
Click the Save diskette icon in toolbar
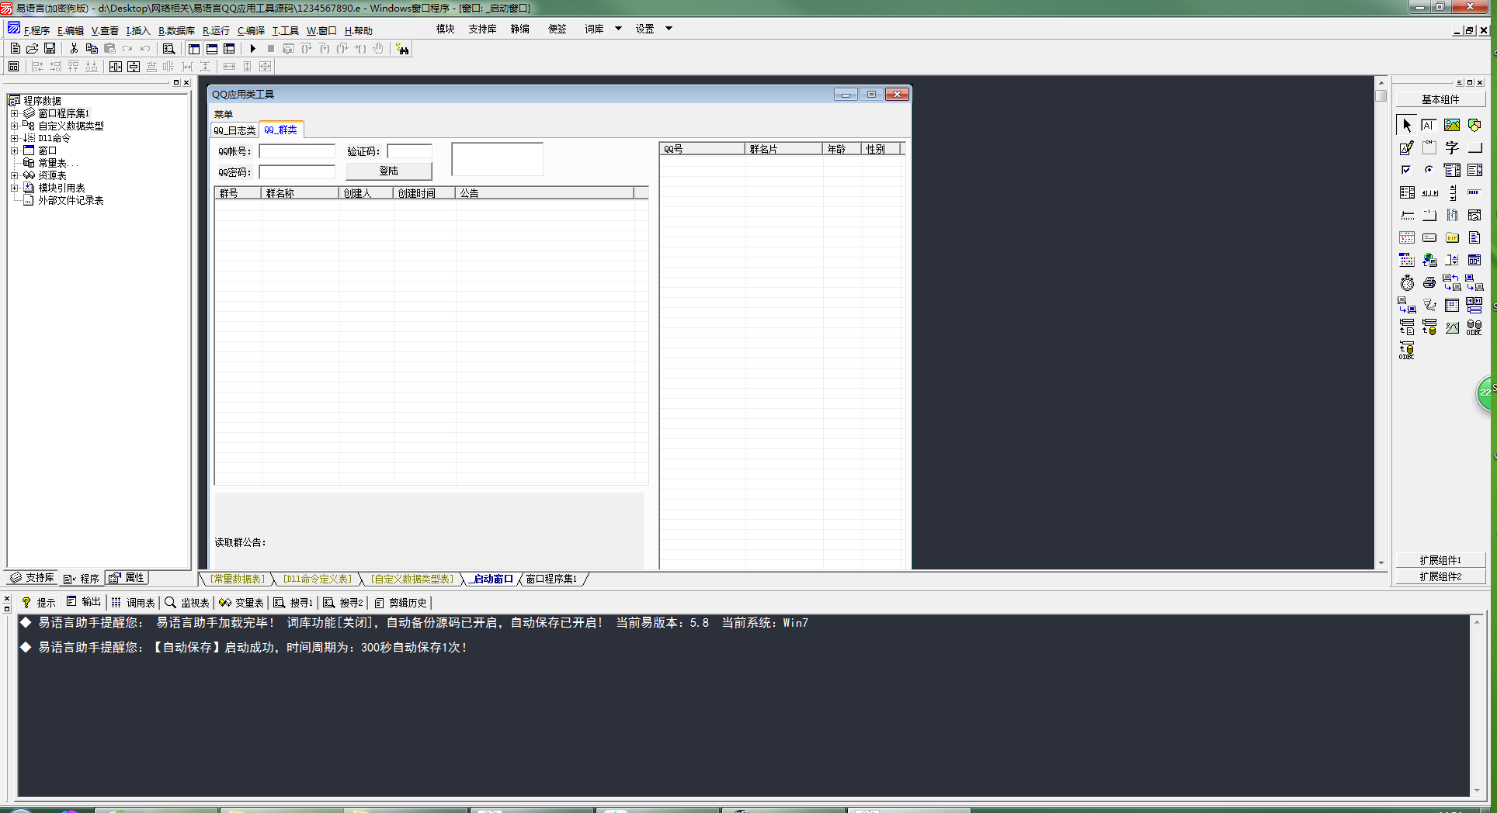click(x=50, y=49)
